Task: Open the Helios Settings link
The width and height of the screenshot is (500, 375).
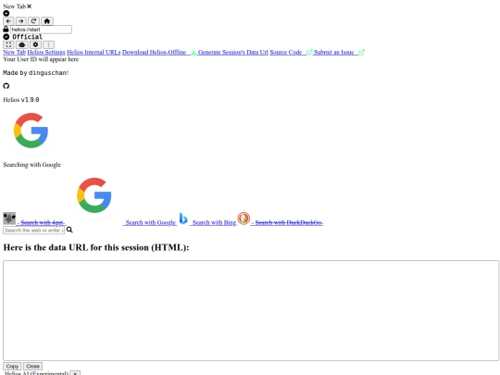Action: 46,52
